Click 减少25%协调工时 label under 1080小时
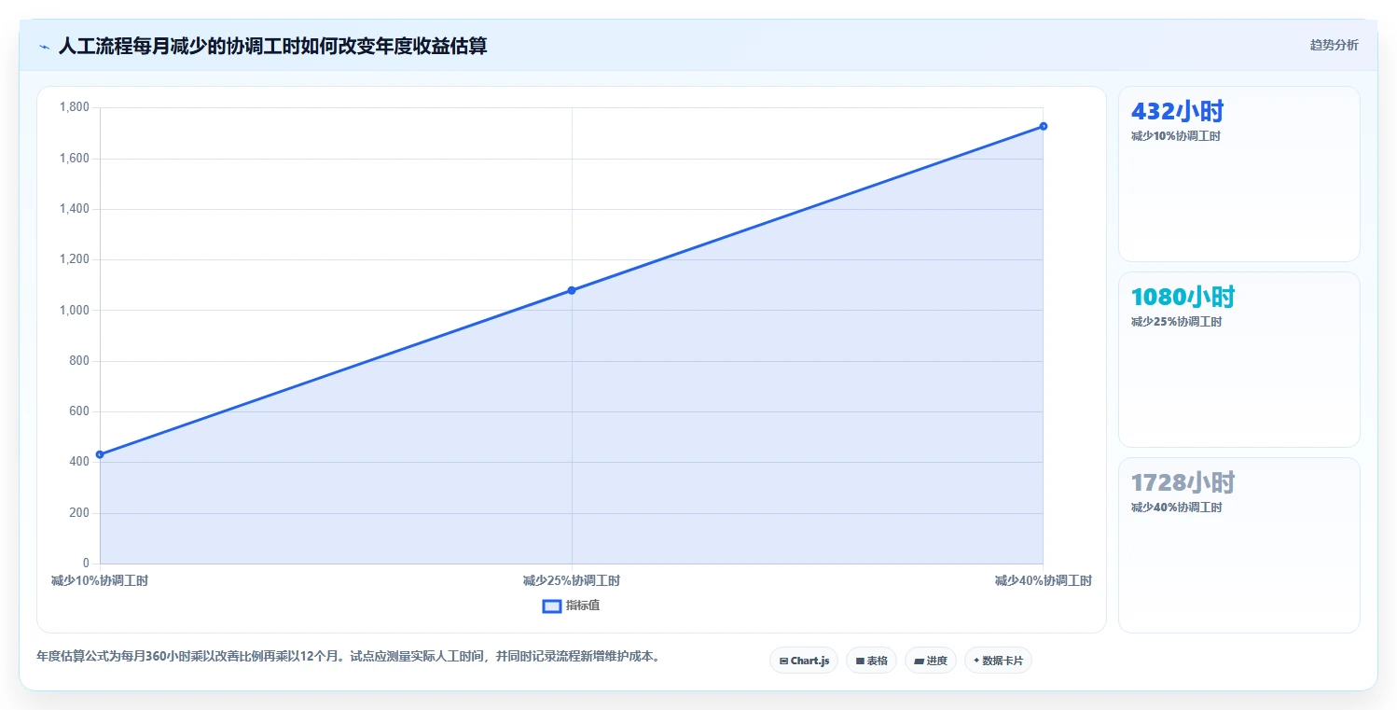The height and width of the screenshot is (710, 1397). [x=1175, y=322]
